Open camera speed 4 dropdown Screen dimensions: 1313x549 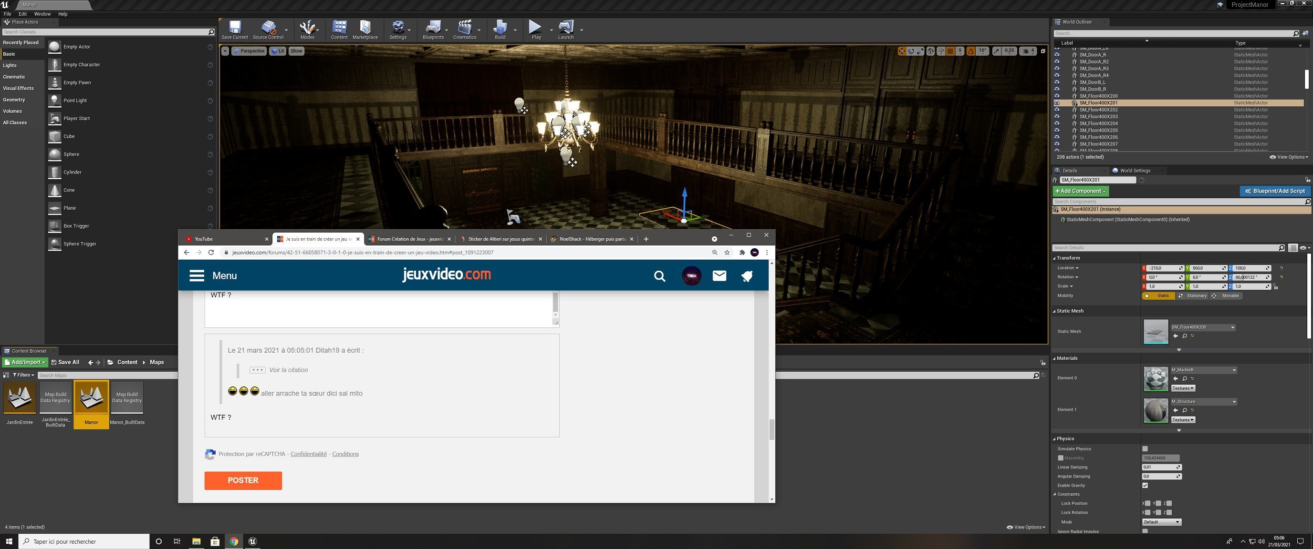pyautogui.click(x=1028, y=51)
